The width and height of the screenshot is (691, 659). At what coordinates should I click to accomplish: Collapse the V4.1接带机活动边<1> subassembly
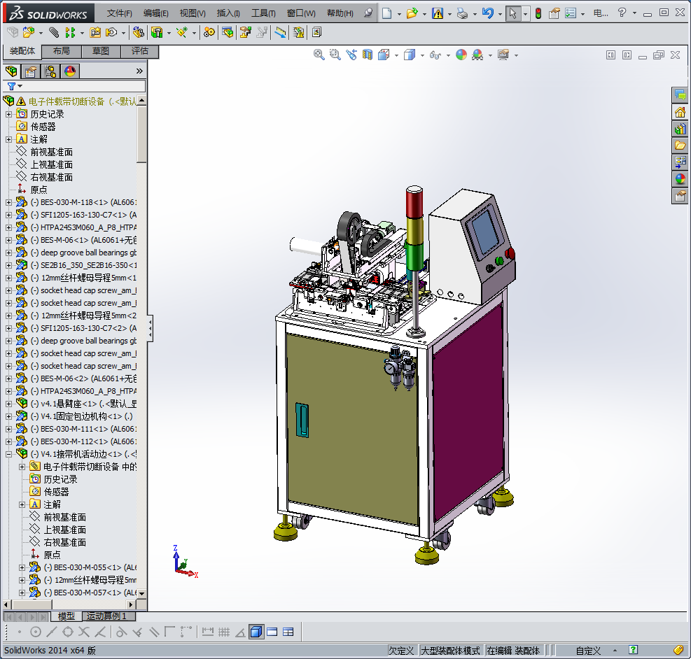point(8,454)
